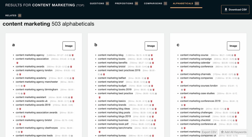Star the 'content marketing awards uk' keyword
The height and width of the screenshot is (137, 252).
tap(71, 101)
